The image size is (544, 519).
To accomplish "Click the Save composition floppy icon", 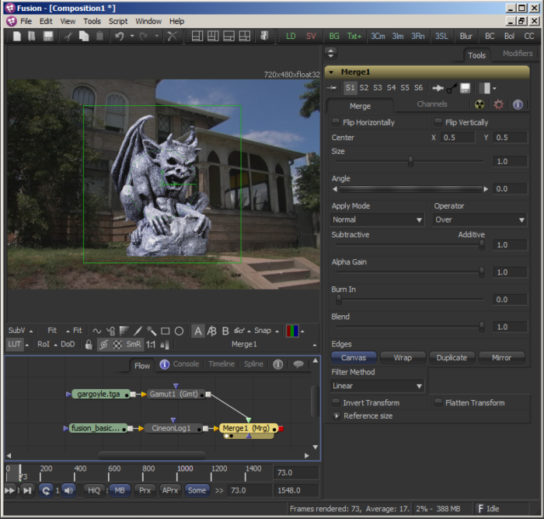I will 48,36.
